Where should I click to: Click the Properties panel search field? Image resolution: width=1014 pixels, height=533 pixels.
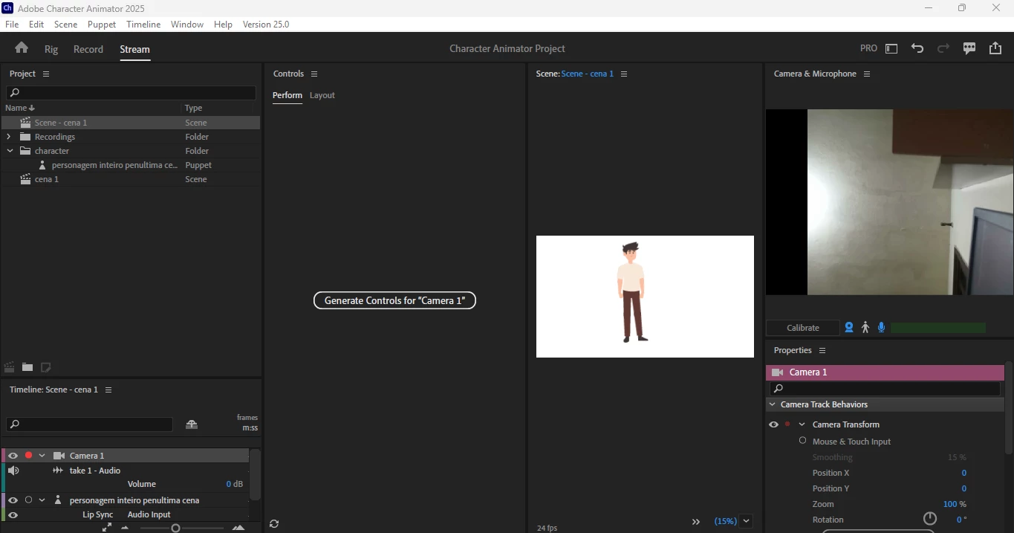[885, 389]
